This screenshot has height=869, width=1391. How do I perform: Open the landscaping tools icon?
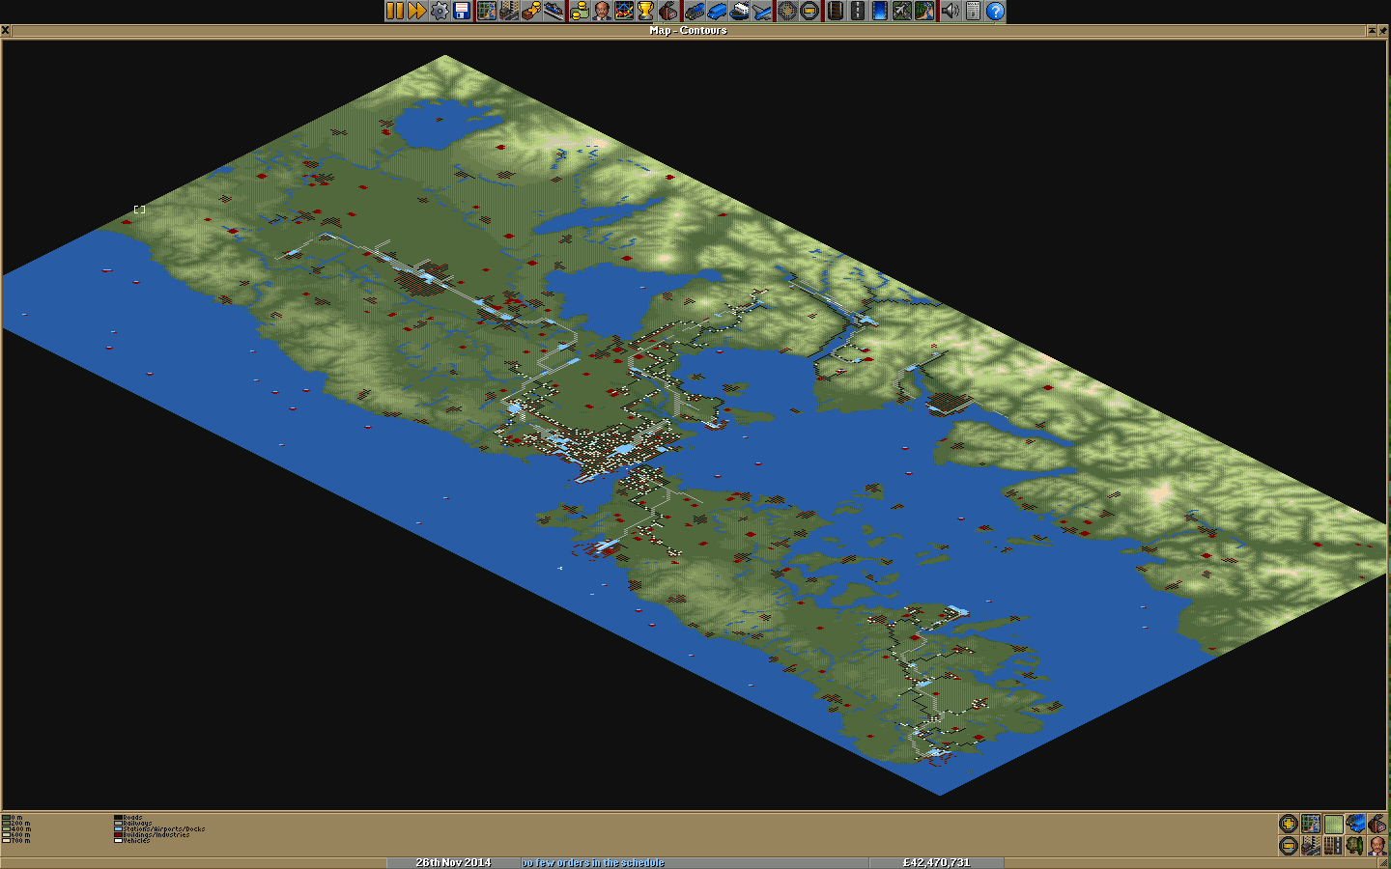point(923,11)
